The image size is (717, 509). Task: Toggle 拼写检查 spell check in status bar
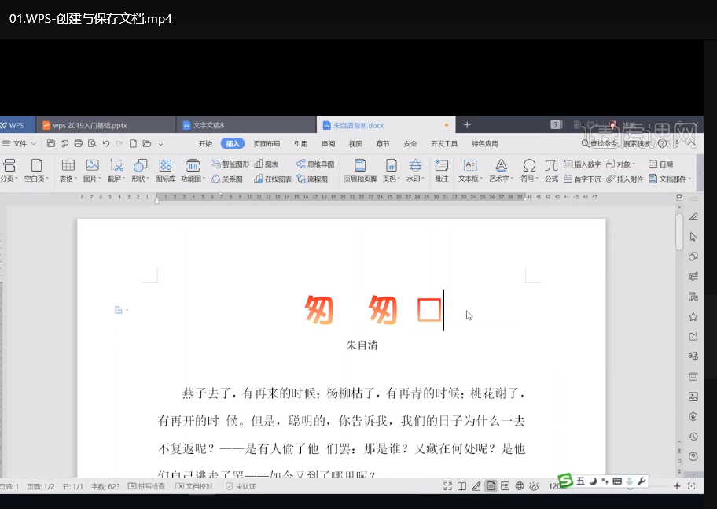pos(146,486)
